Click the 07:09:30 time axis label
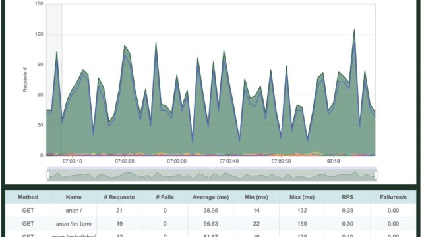422x237 pixels. [x=177, y=161]
